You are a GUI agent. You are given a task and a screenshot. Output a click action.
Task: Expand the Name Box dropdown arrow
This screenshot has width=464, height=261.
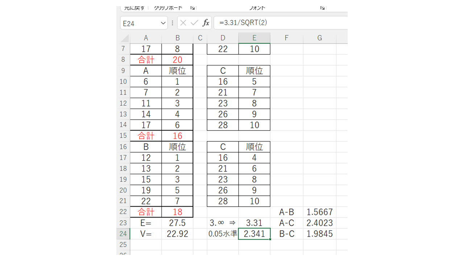[x=163, y=23]
